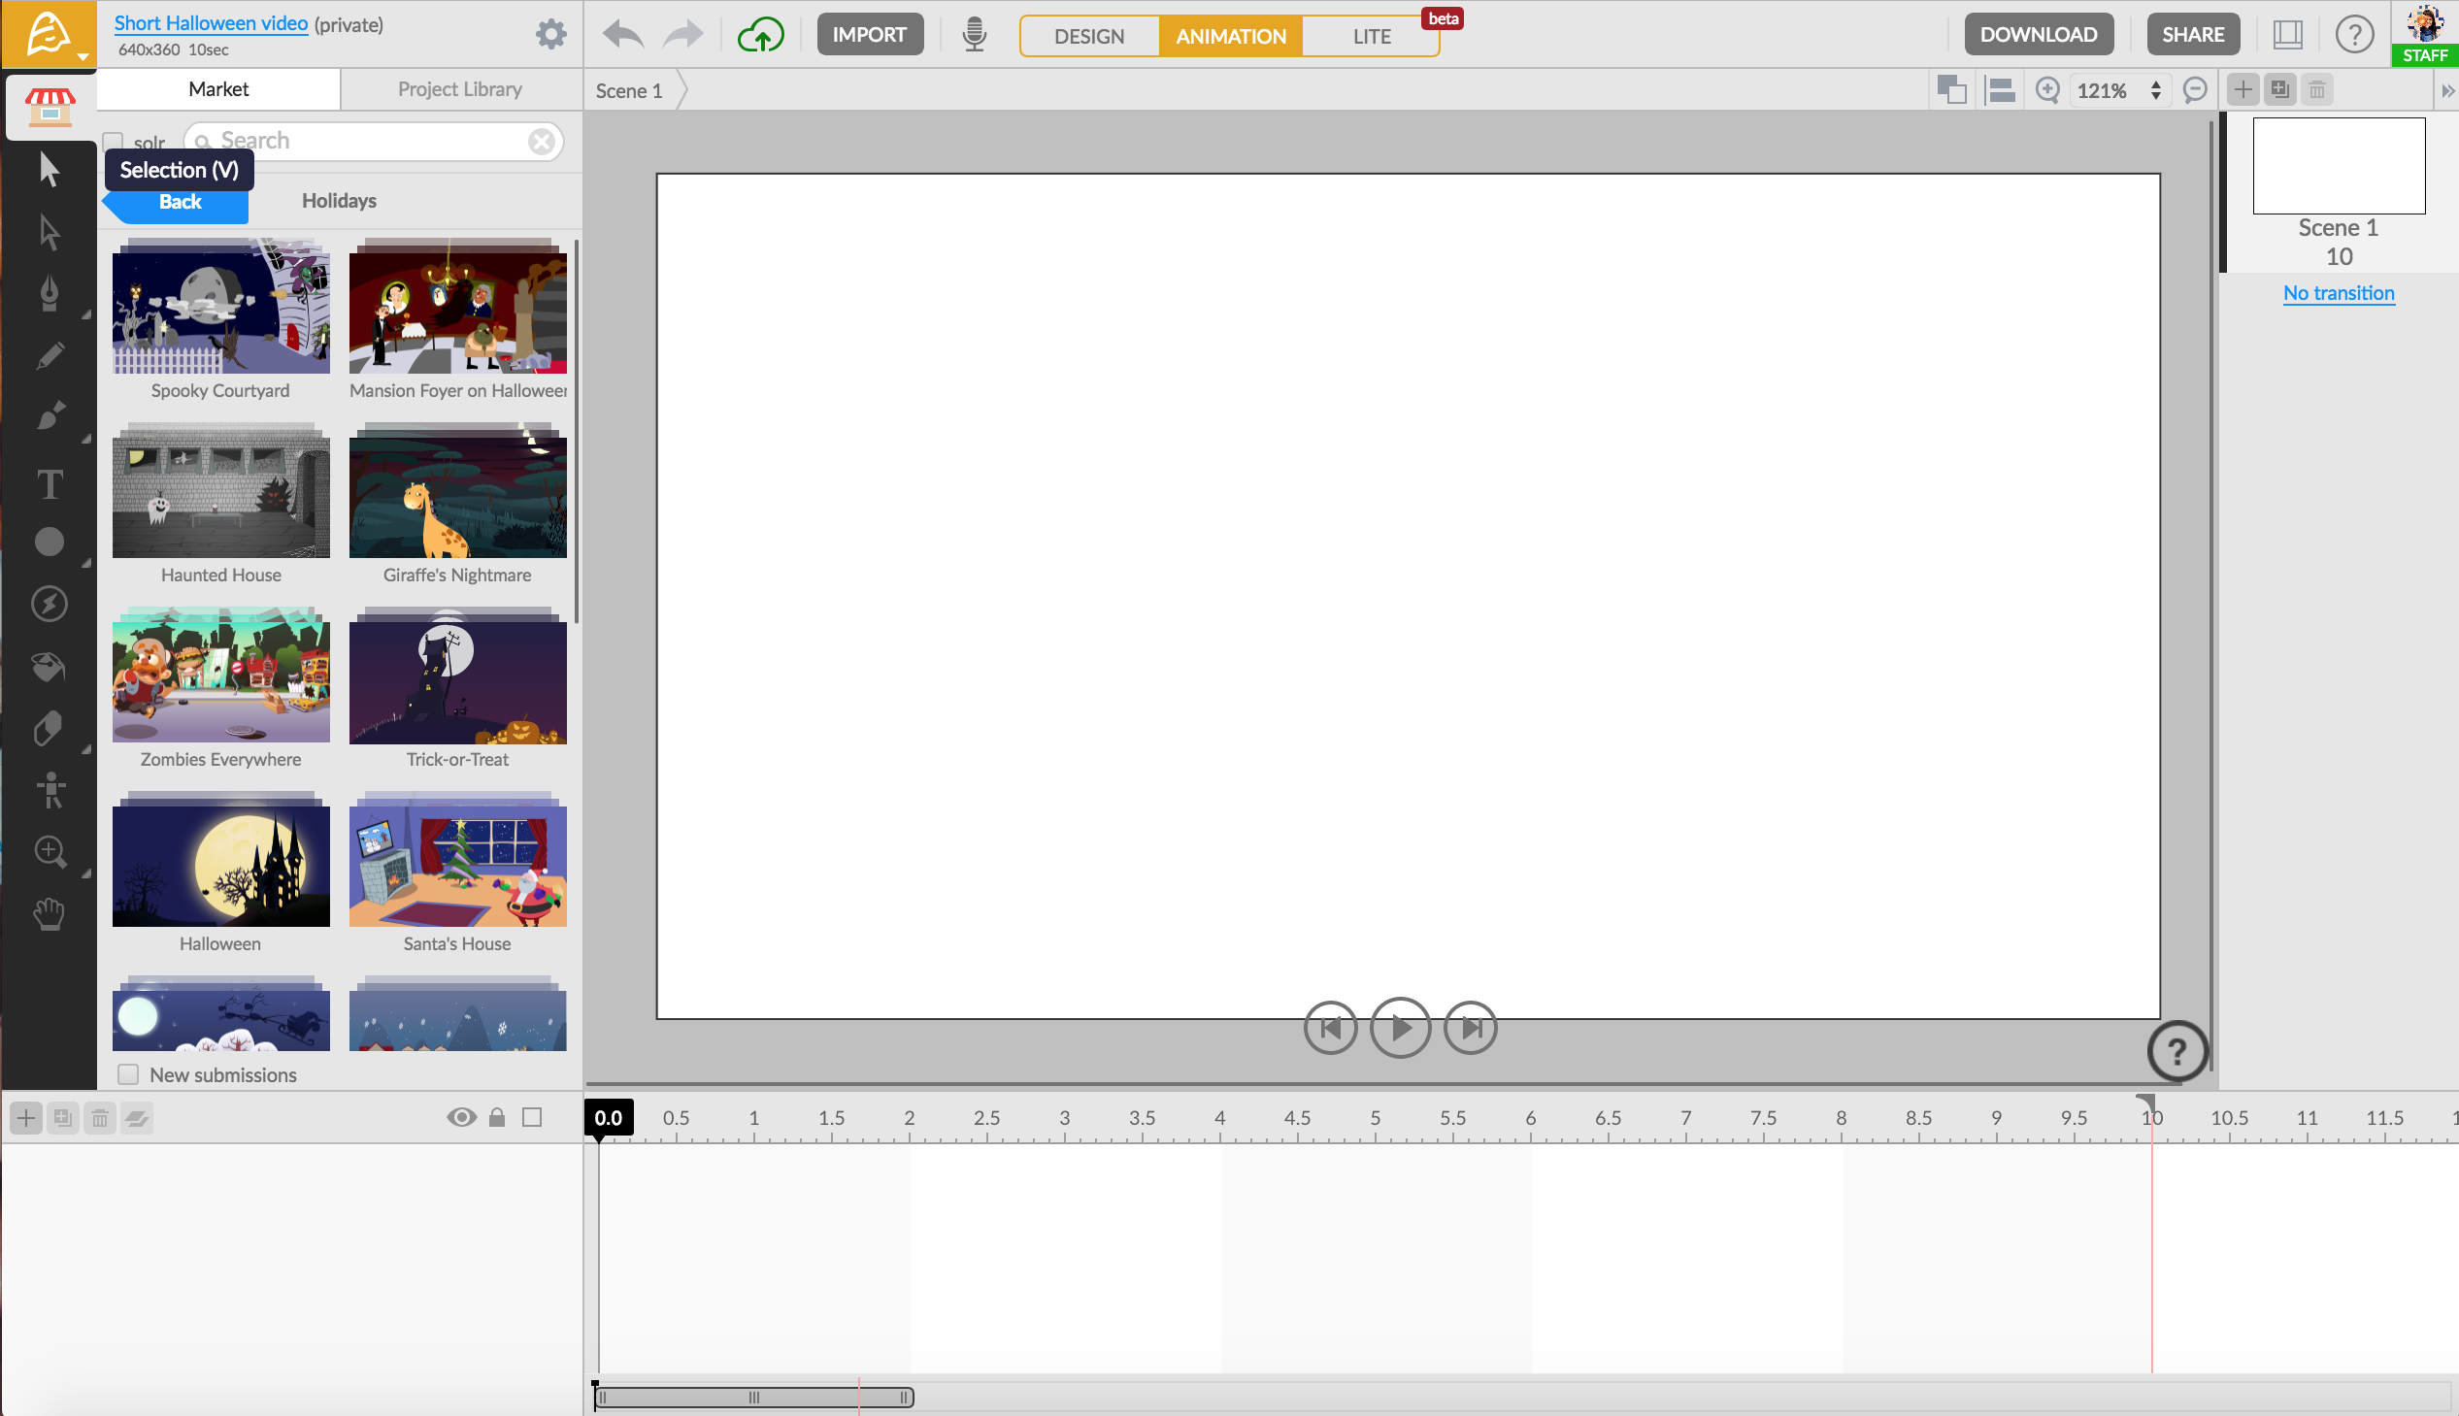Image resolution: width=2459 pixels, height=1416 pixels.
Task: Play the animation
Action: tap(1400, 1028)
